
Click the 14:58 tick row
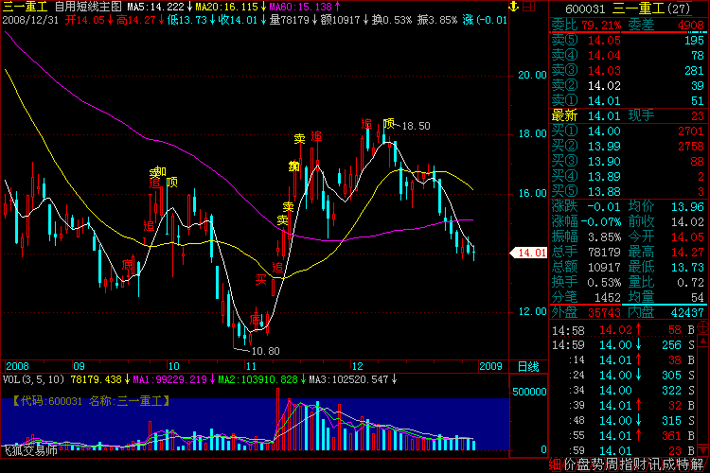coord(624,330)
